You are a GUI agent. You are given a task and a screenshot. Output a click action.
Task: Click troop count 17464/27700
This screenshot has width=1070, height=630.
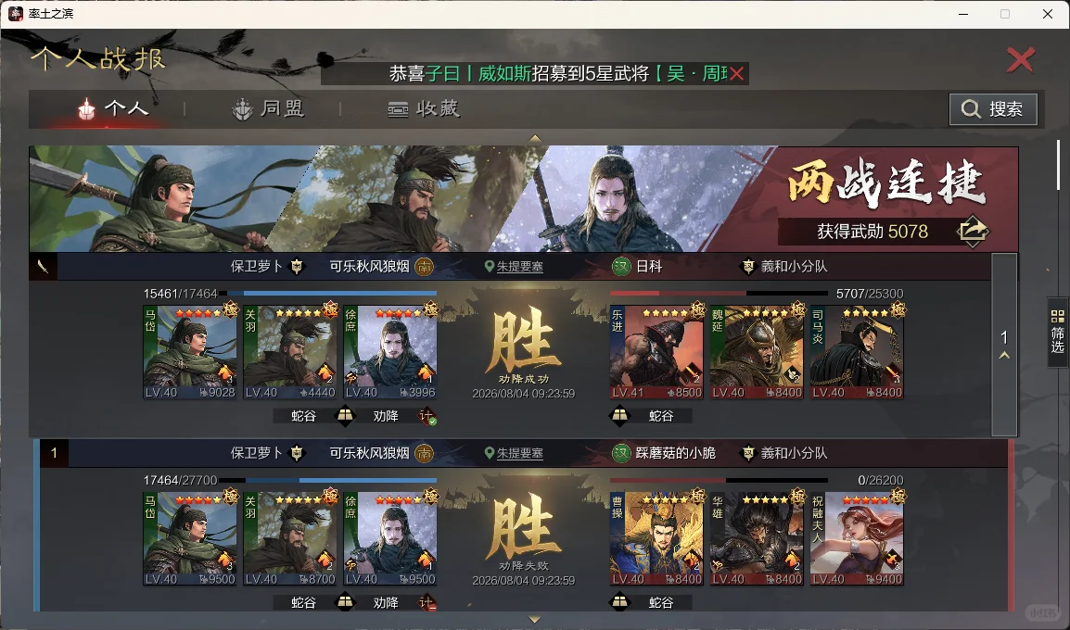click(180, 481)
